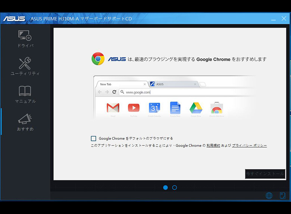Click the forward arrow in Chrome preview
Image resolution: width=291 pixels, height=214 pixels.
coord(107,92)
